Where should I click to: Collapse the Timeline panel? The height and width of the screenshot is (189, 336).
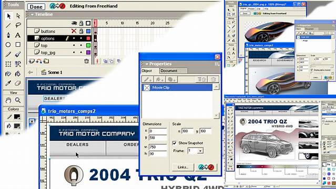click(32, 14)
